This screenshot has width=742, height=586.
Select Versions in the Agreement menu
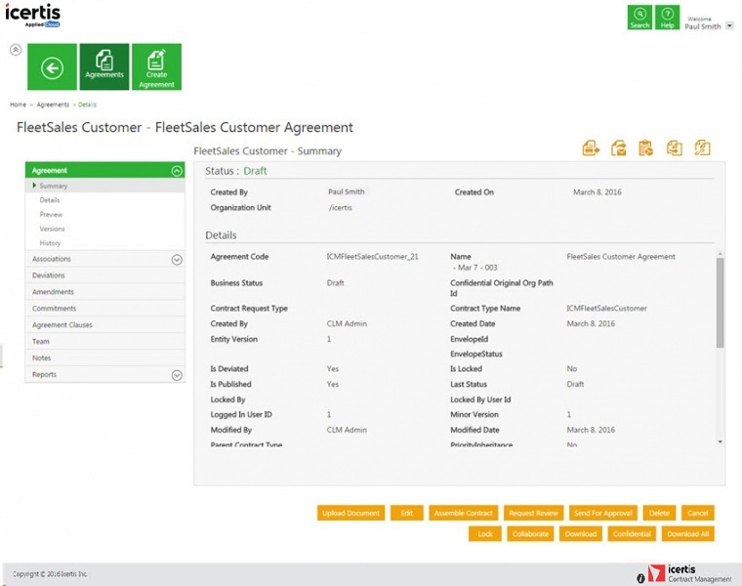[x=52, y=229]
